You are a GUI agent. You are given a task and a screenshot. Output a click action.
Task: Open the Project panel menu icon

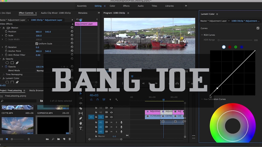tap(24, 90)
